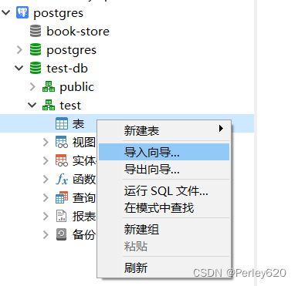Expand the 视图 node chevron
Viewport: 298px width, 286px height.
pos(46,142)
